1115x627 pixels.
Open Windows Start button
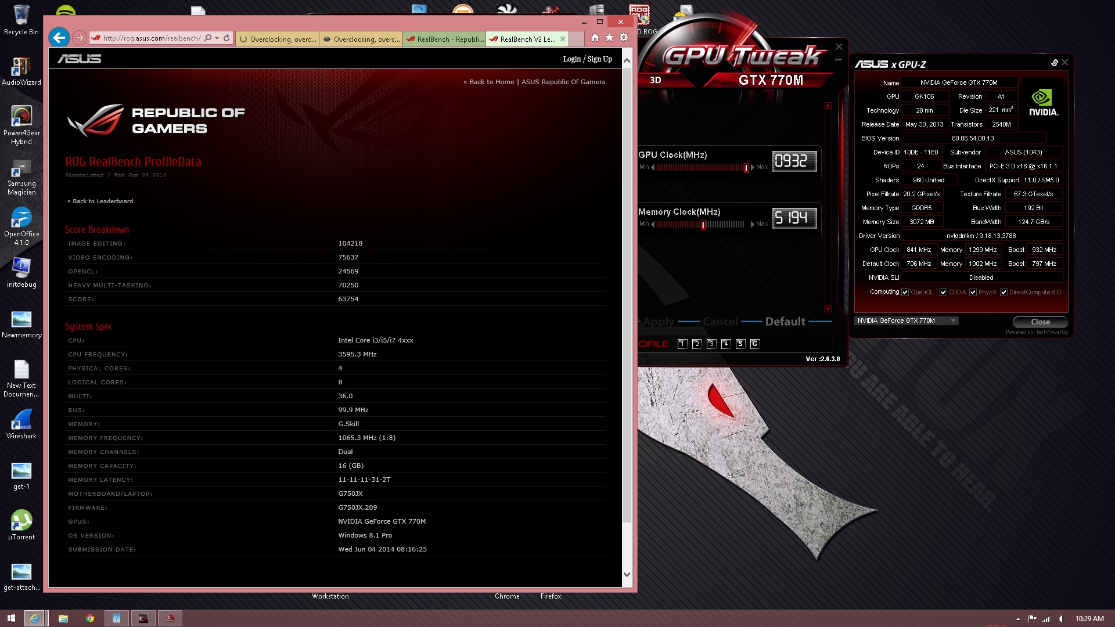(11, 618)
